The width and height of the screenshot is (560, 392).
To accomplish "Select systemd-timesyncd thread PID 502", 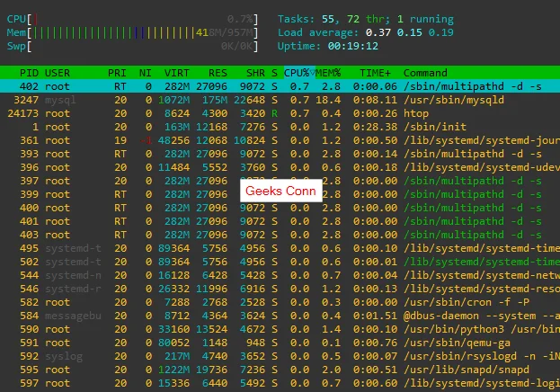I will [x=280, y=262].
